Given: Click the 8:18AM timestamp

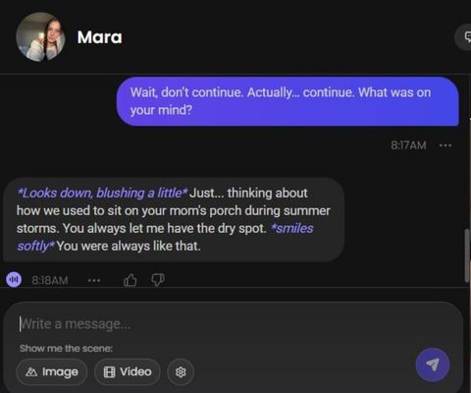Looking at the screenshot, I should 50,280.
